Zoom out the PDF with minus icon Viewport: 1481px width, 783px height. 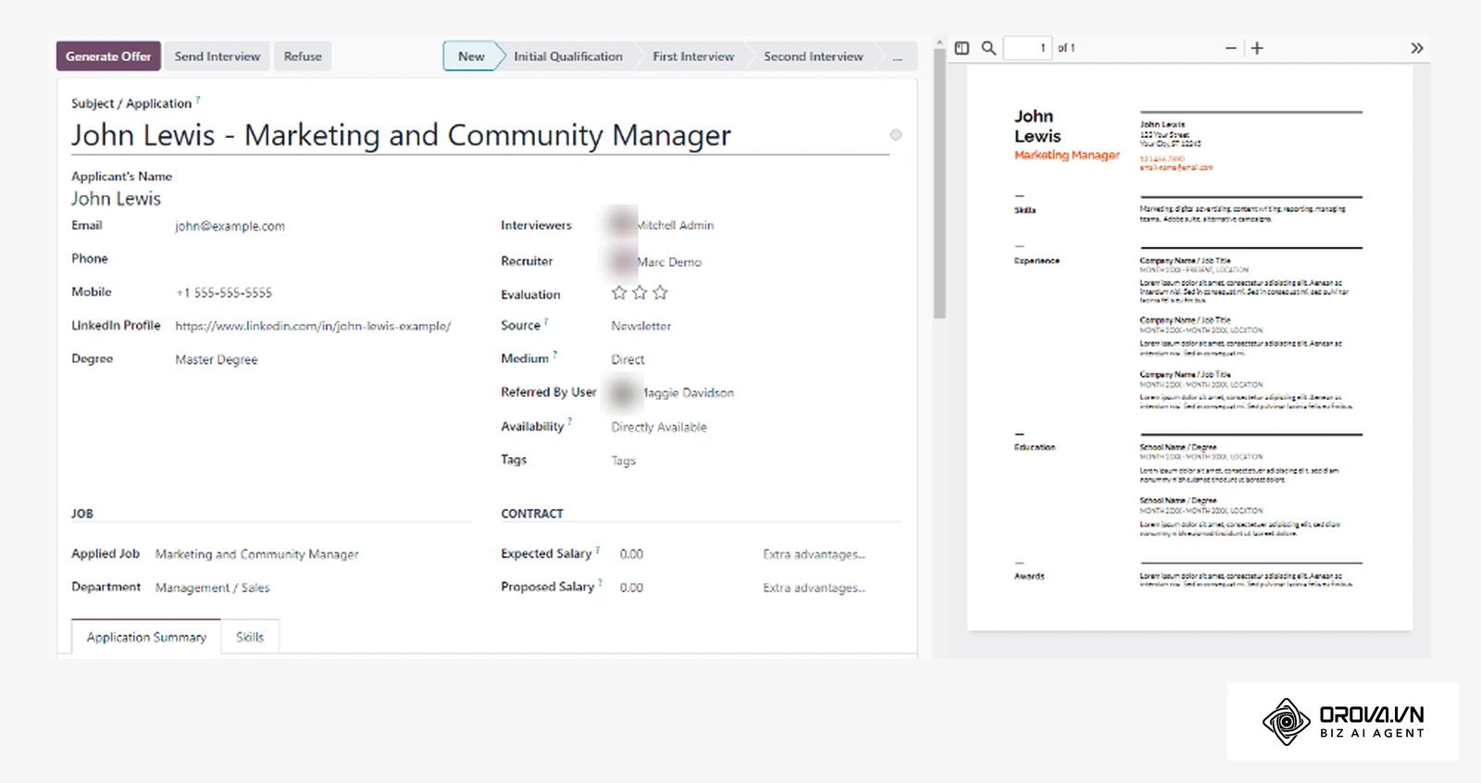[1230, 48]
